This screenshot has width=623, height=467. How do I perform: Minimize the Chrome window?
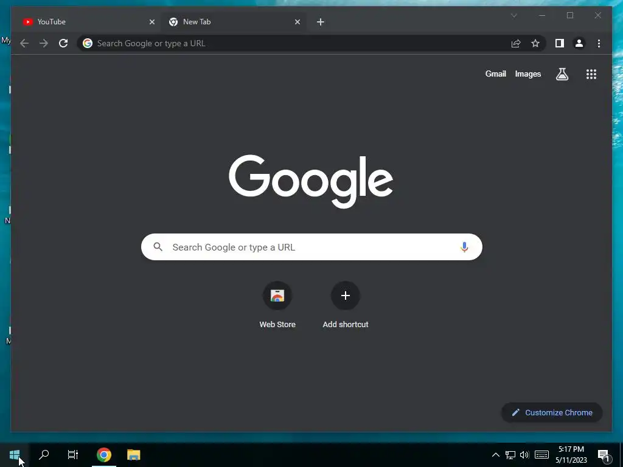pos(542,15)
